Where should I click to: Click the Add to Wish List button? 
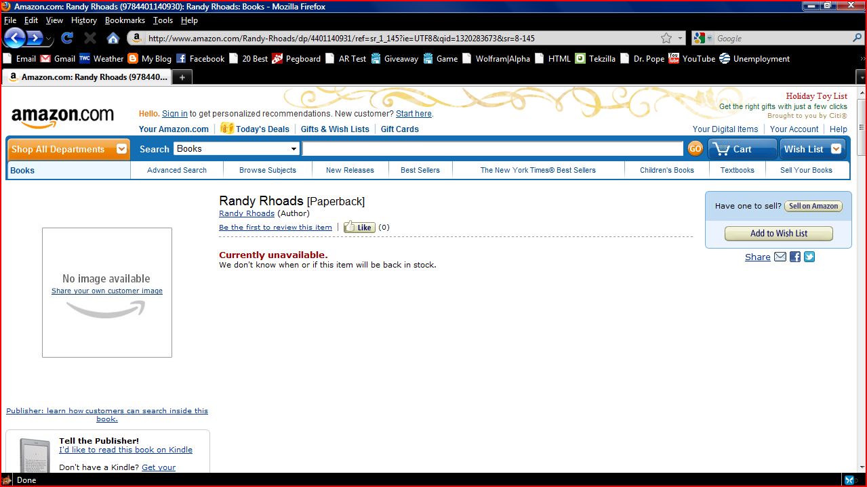778,234
